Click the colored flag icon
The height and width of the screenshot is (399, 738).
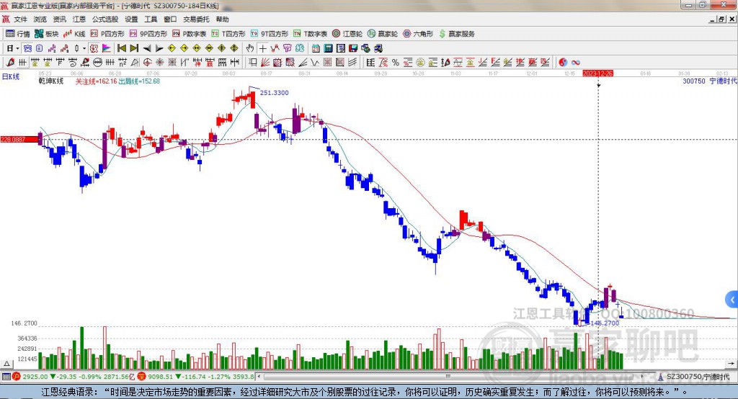pos(107,48)
